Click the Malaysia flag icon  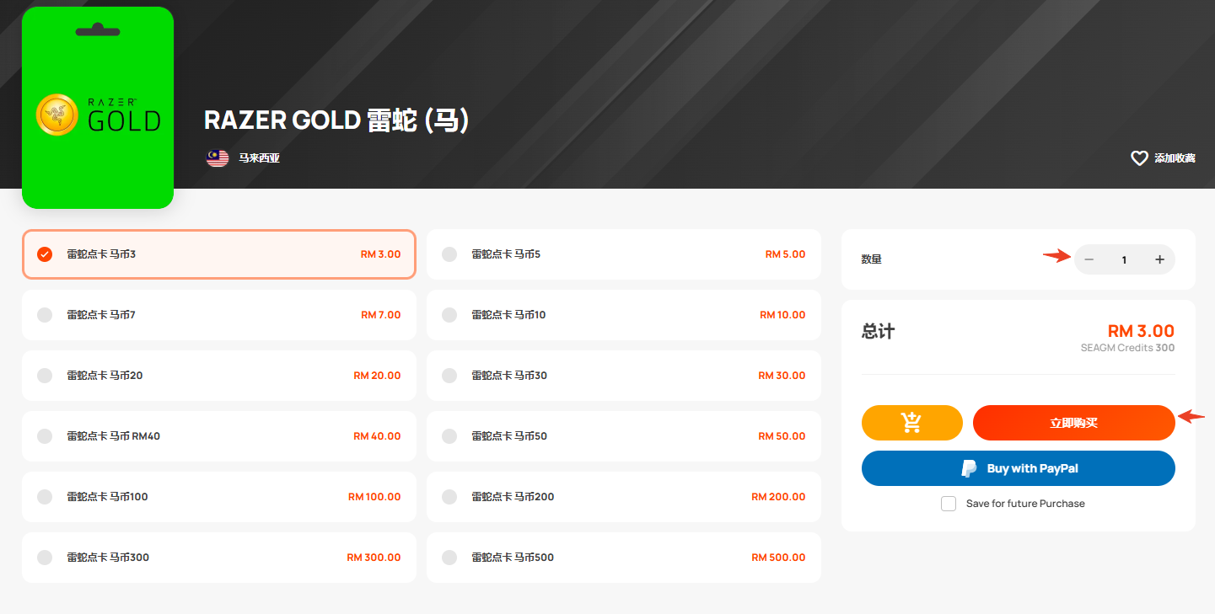coord(218,158)
